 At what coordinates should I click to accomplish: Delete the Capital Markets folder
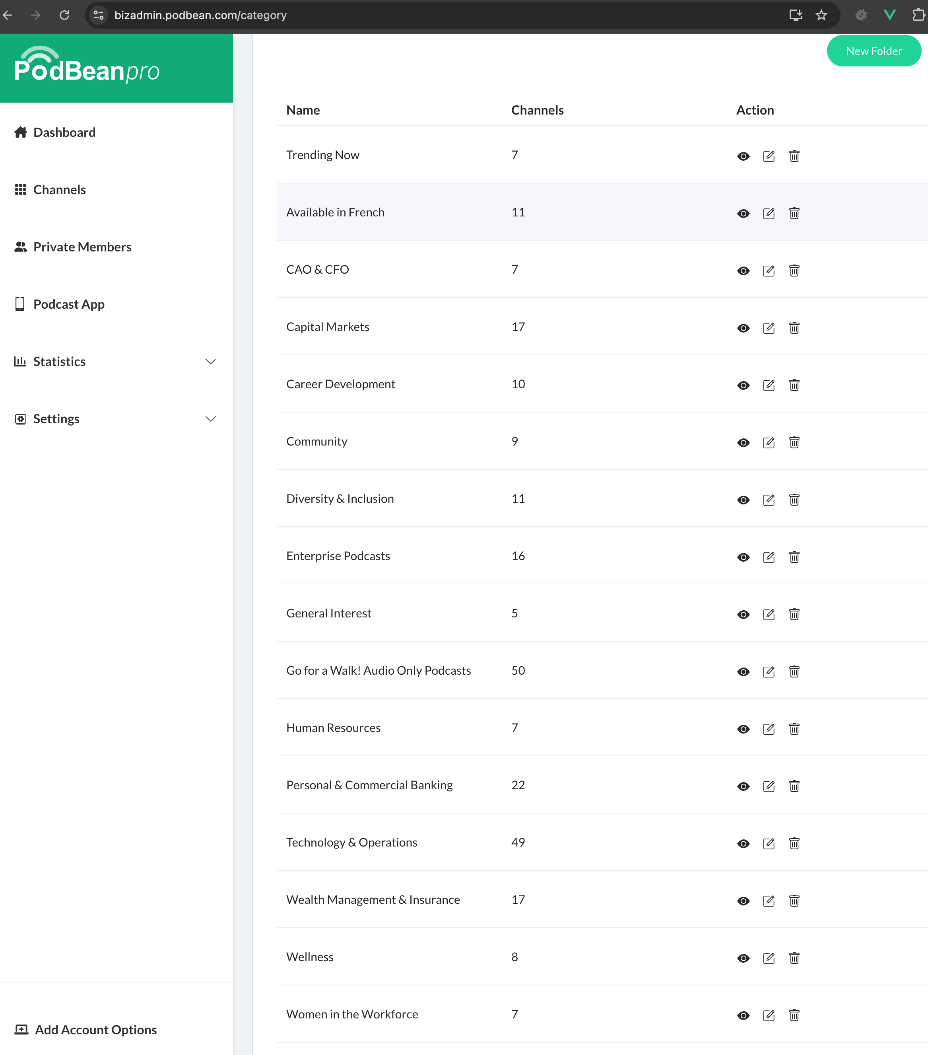pos(794,327)
